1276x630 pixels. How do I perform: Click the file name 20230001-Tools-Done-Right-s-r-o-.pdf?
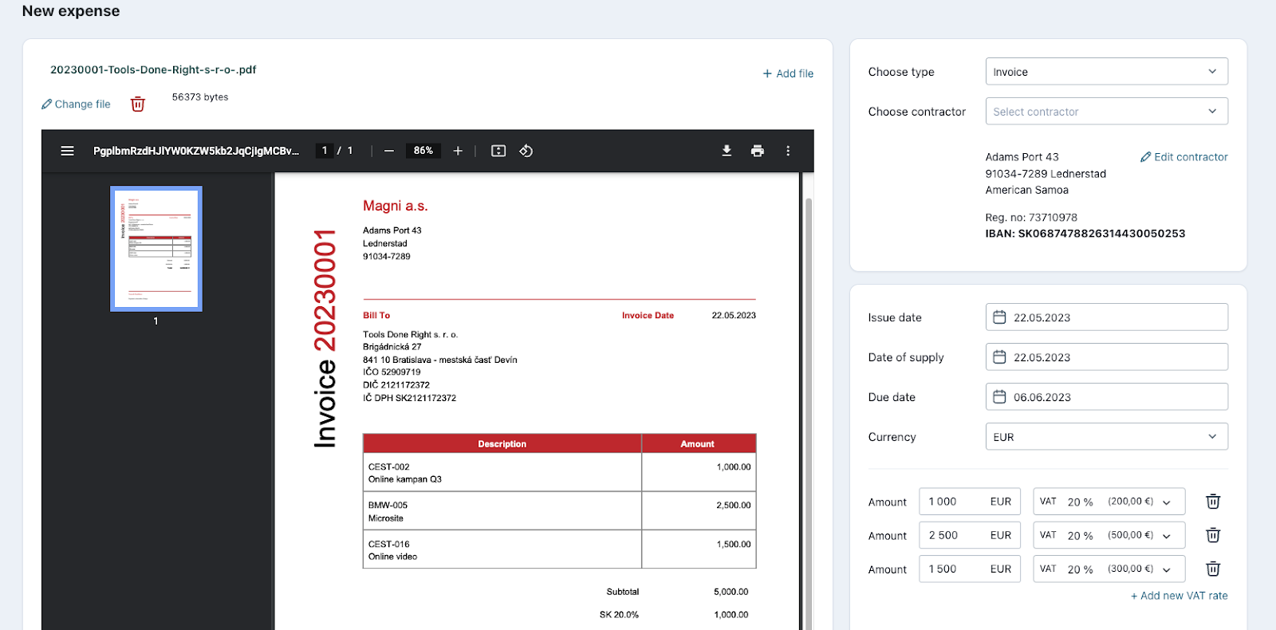pyautogui.click(x=153, y=69)
